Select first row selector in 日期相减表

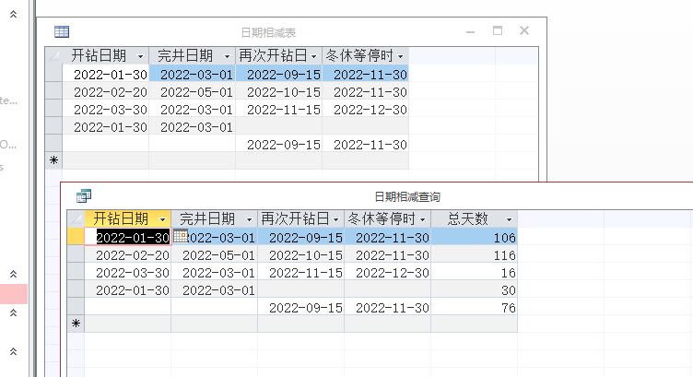[x=53, y=74]
